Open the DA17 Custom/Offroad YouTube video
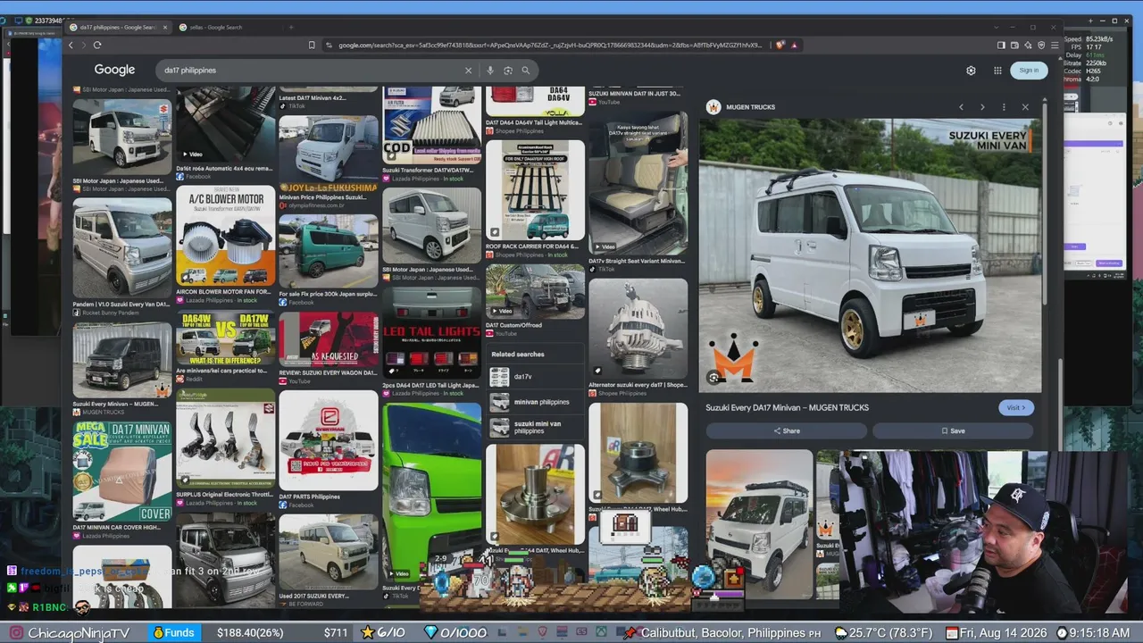 pyautogui.click(x=535, y=291)
